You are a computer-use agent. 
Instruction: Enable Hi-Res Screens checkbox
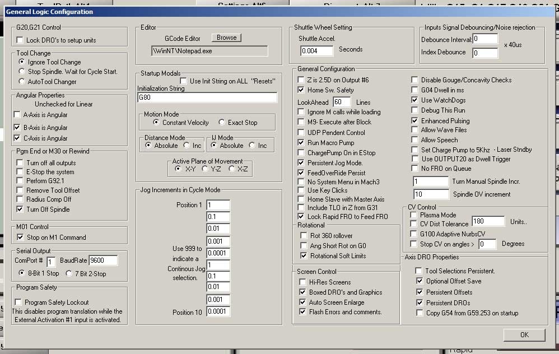coord(303,282)
